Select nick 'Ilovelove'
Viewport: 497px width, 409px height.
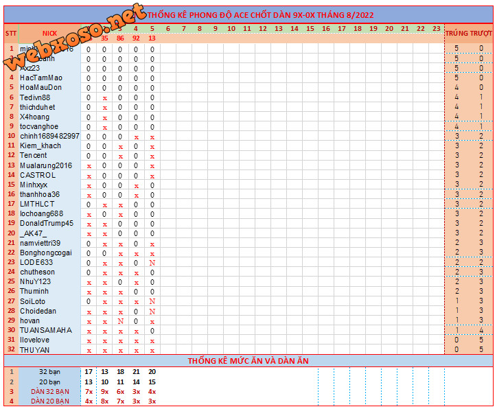34,340
